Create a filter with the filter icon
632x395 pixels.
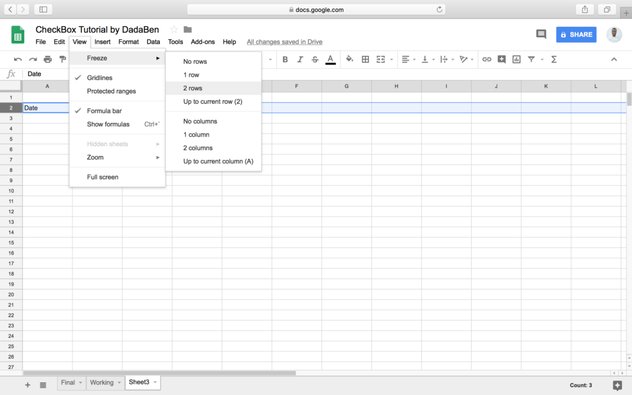[x=531, y=59]
